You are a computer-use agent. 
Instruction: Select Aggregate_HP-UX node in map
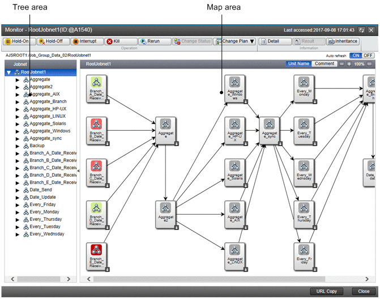coord(235,131)
